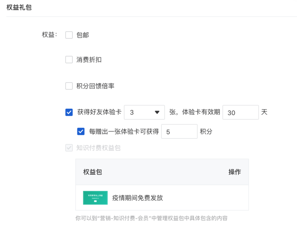The width and height of the screenshot is (297, 226).
Task: Uncheck the 获得好友体验卡 checkbox
Action: (x=69, y=112)
